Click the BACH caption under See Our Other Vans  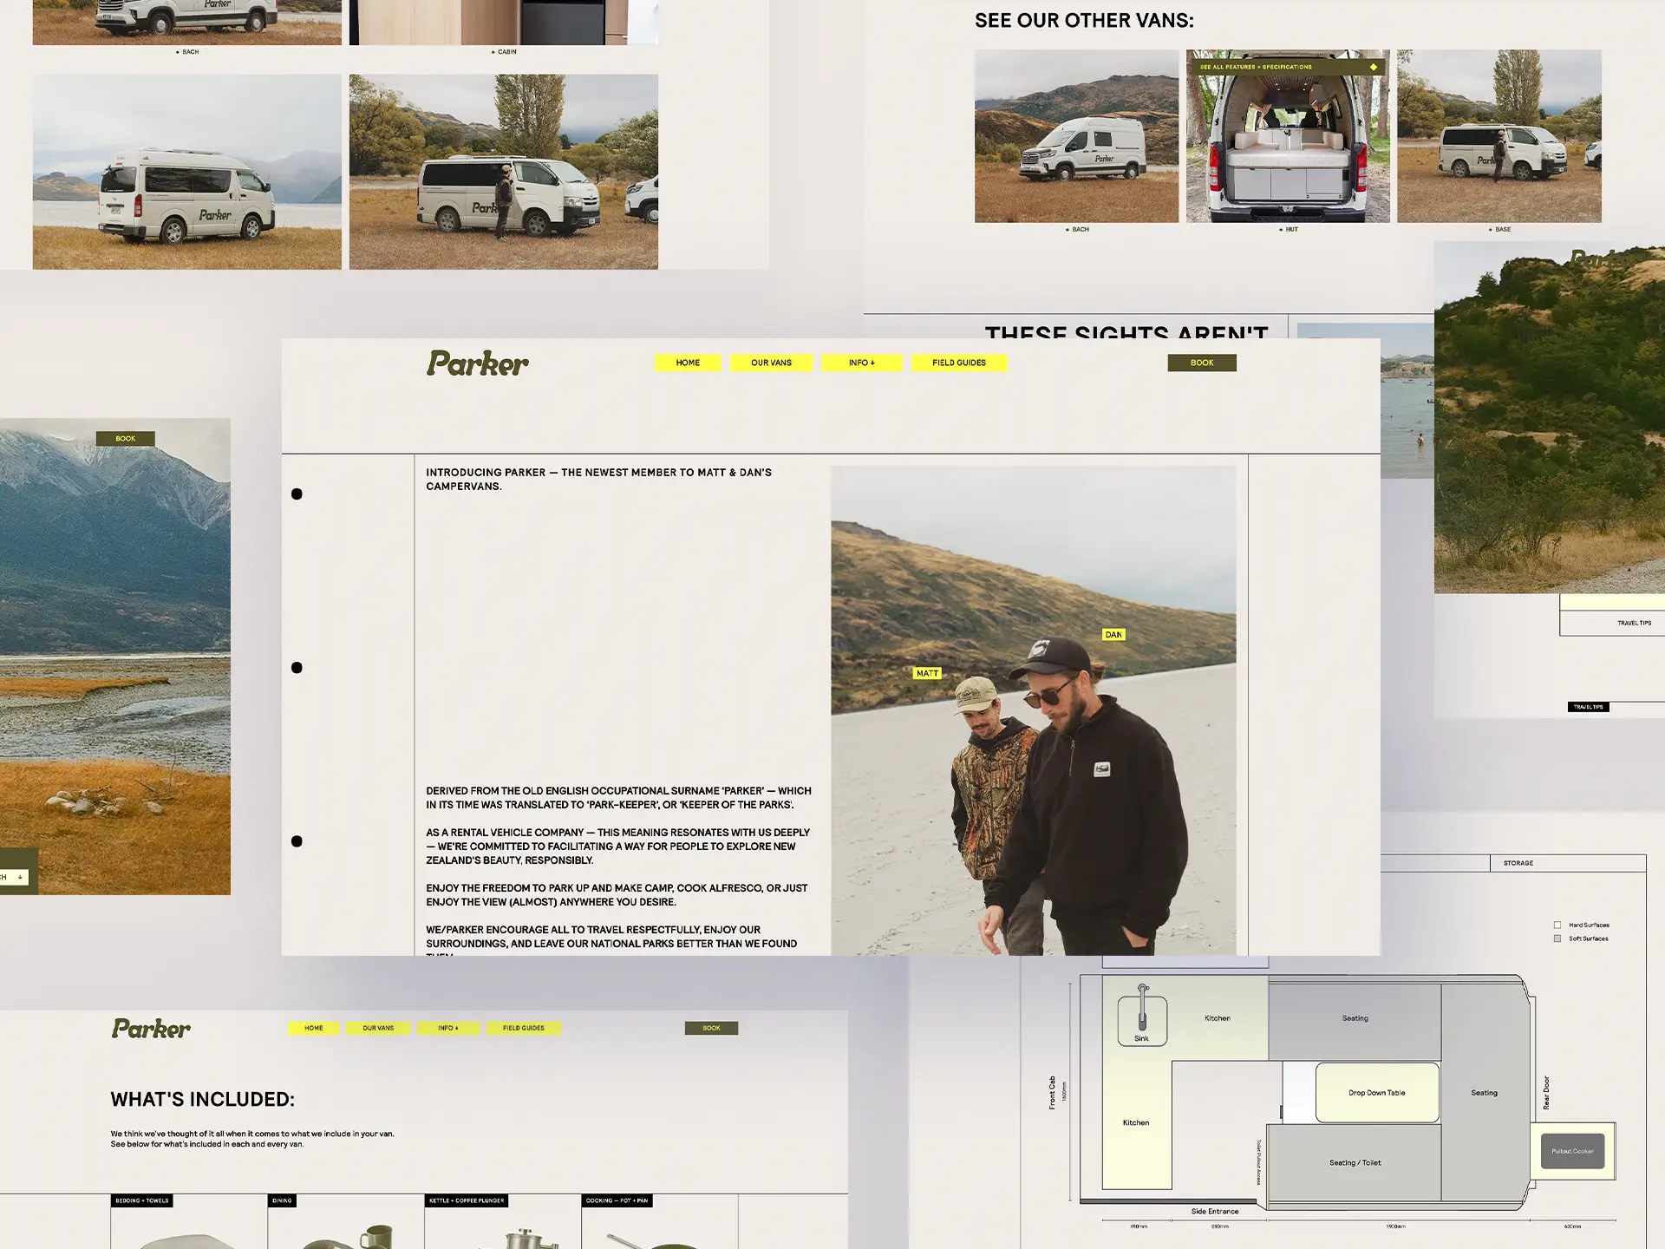coord(1077,230)
